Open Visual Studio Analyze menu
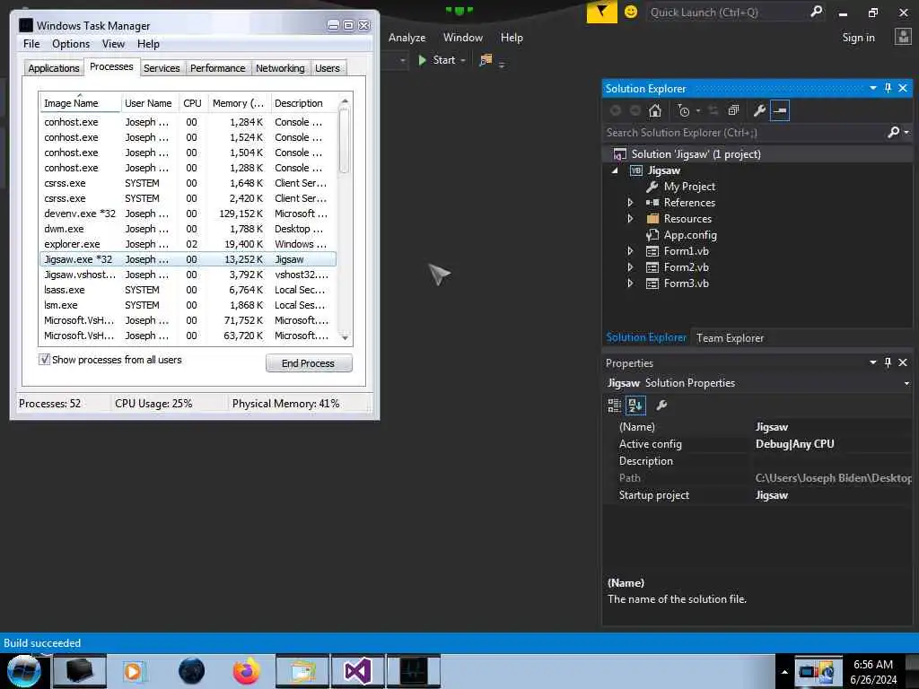The width and height of the screenshot is (919, 689). [407, 38]
